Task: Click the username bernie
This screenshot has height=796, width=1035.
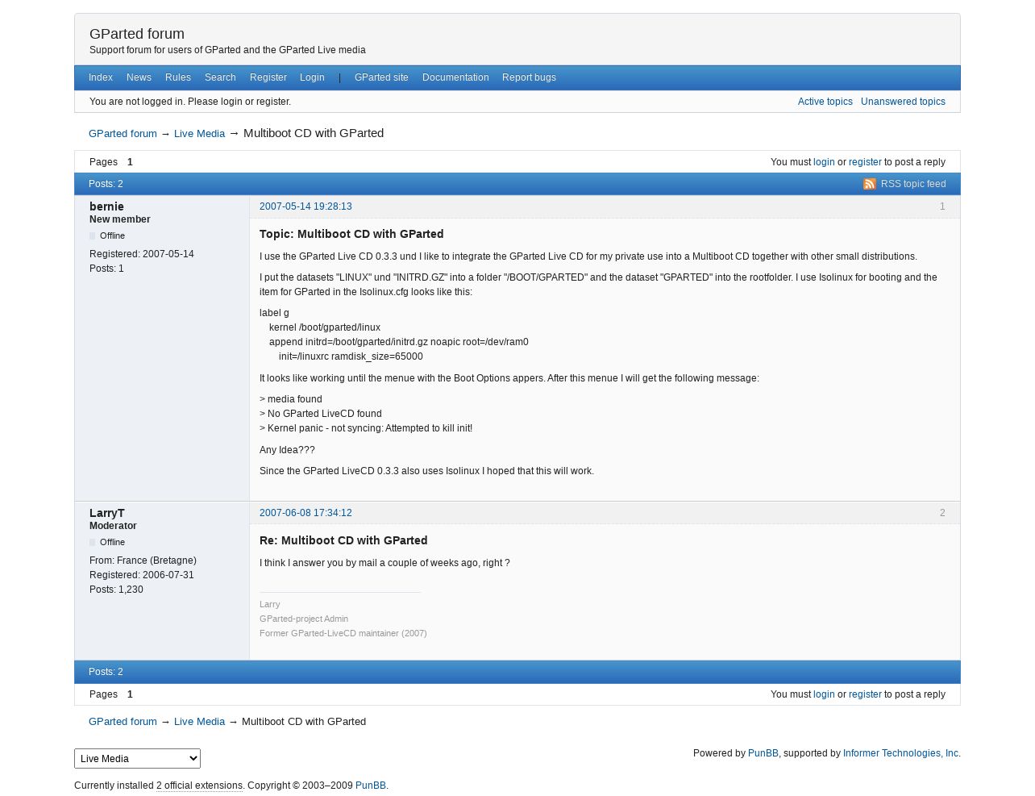Action: (106, 206)
